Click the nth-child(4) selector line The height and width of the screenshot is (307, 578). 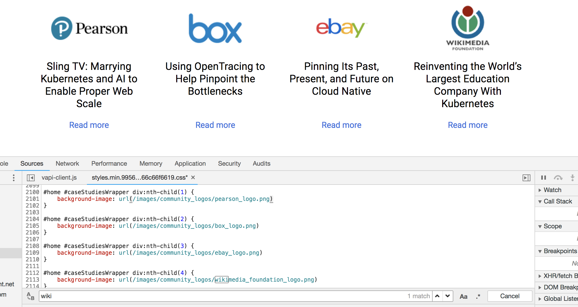pos(119,273)
